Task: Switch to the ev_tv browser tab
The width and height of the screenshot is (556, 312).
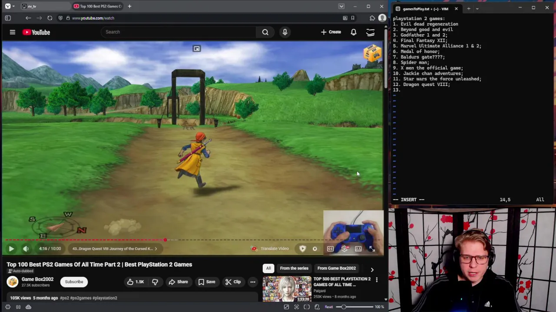Action: (x=45, y=6)
